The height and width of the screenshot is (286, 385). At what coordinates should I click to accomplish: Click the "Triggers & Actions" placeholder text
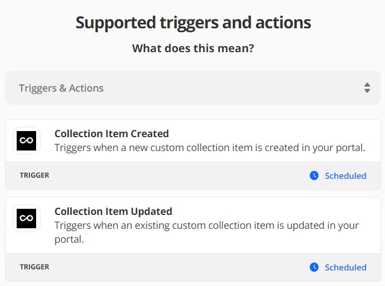[x=61, y=88]
